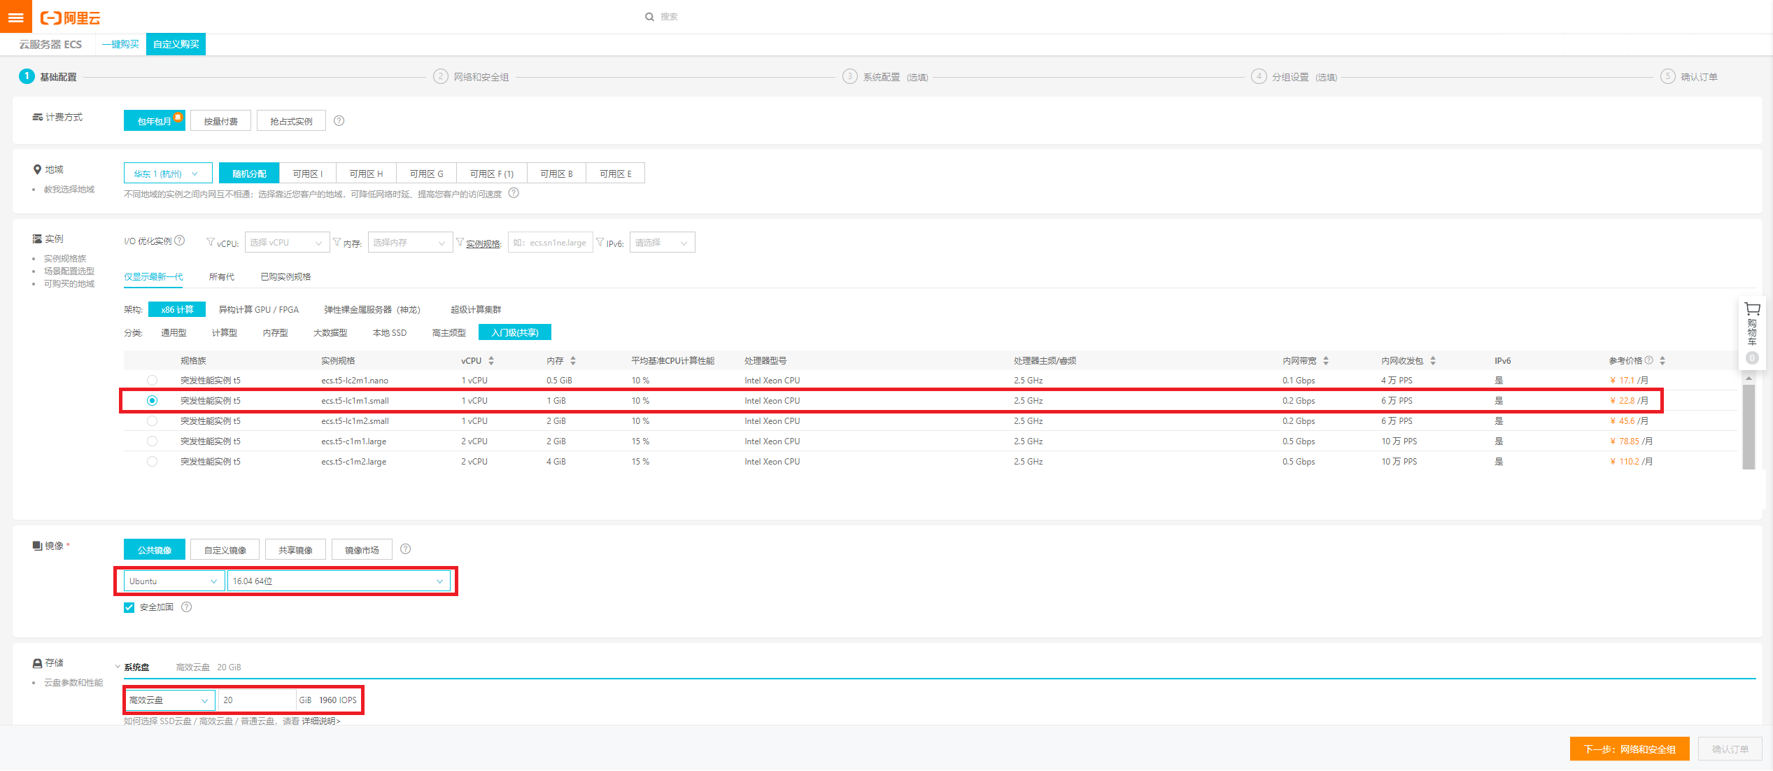Open the Ubuntu image dropdown
The height and width of the screenshot is (771, 1773).
(174, 581)
